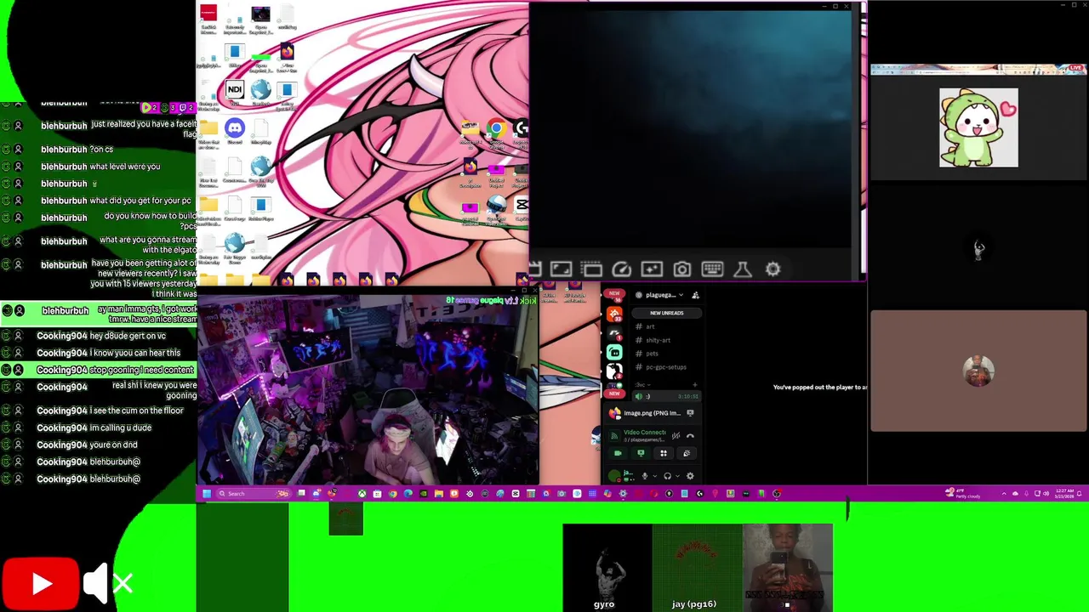Open the Discord desktop shortcut icon

pyautogui.click(x=235, y=128)
